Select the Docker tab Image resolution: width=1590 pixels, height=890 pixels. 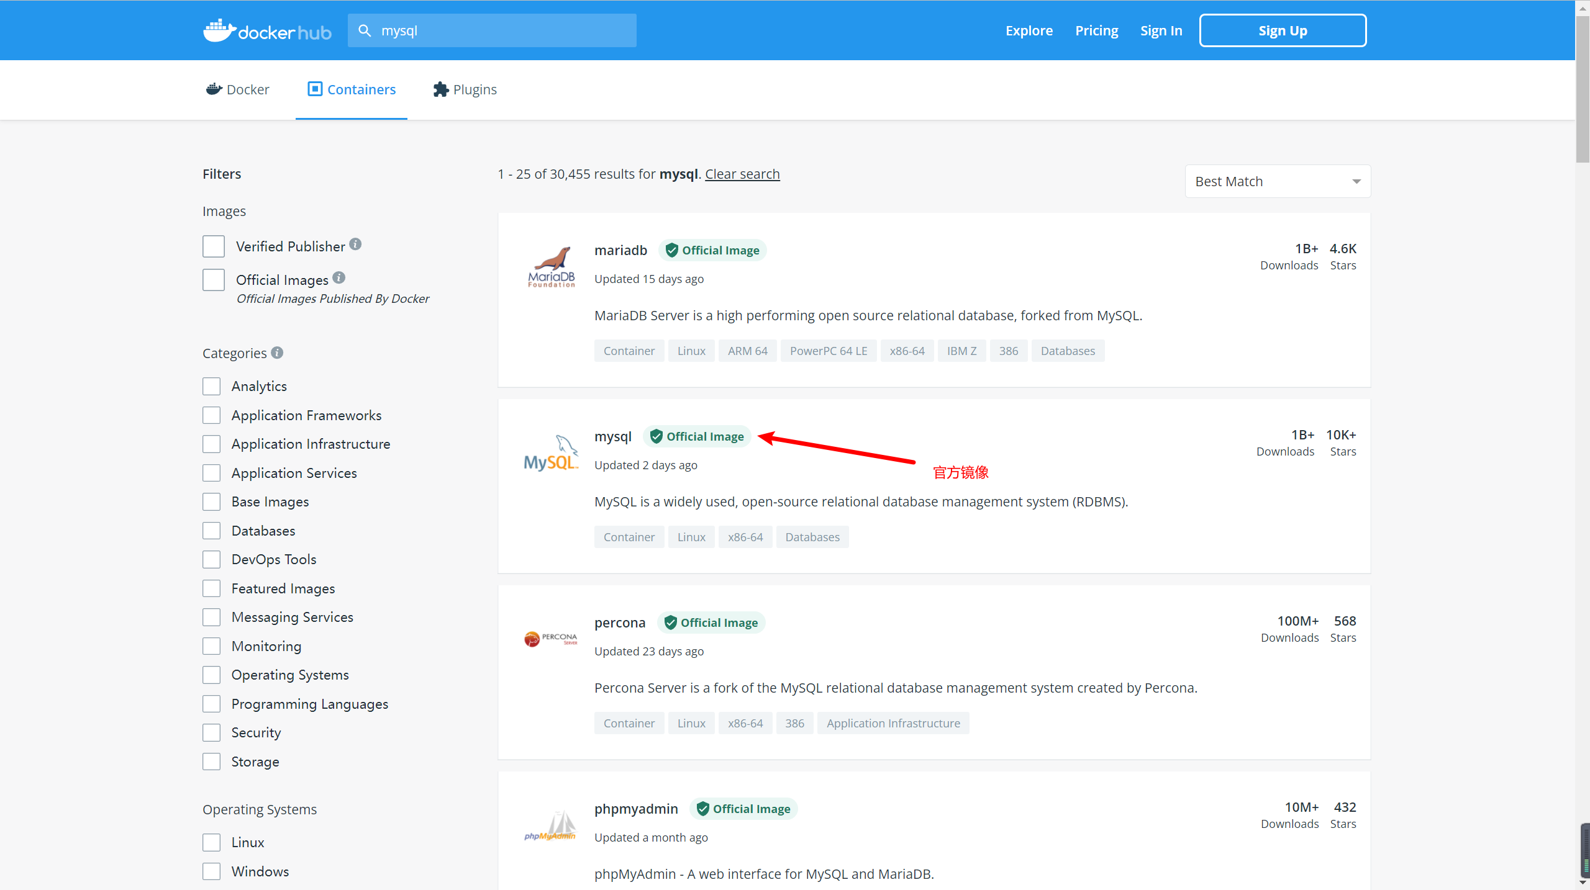[238, 89]
